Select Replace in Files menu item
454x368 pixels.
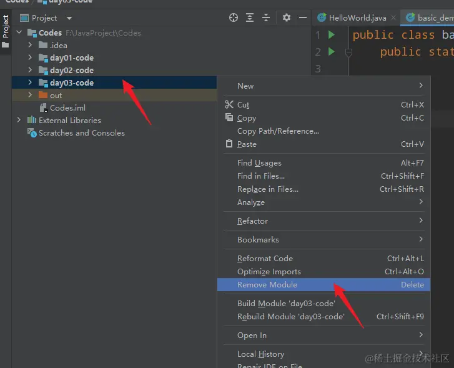323,189
